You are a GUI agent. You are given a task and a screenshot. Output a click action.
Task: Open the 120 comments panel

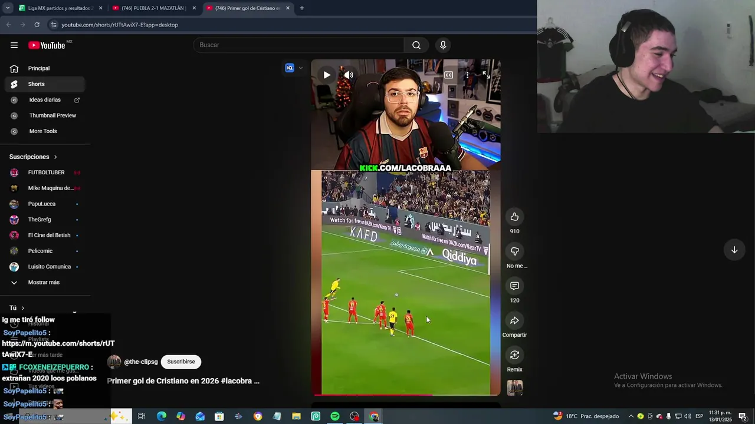514,286
